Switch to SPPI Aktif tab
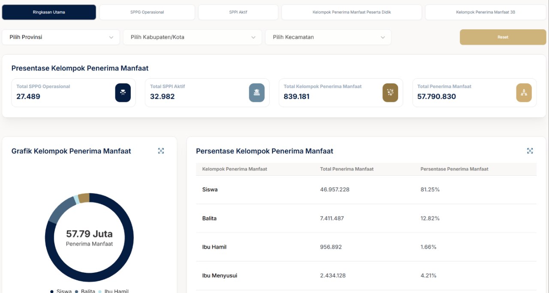Image resolution: width=549 pixels, height=293 pixels. pyautogui.click(x=238, y=12)
